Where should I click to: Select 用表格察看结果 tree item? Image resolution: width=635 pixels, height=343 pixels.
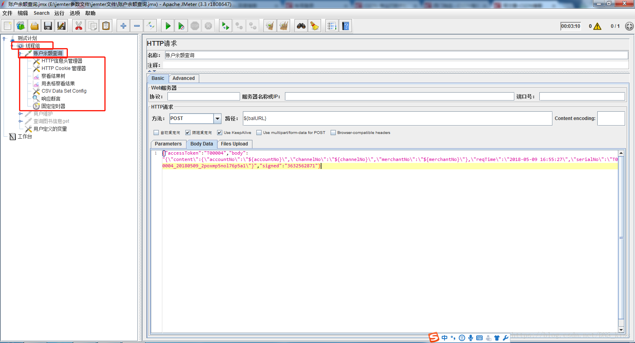(x=58, y=83)
